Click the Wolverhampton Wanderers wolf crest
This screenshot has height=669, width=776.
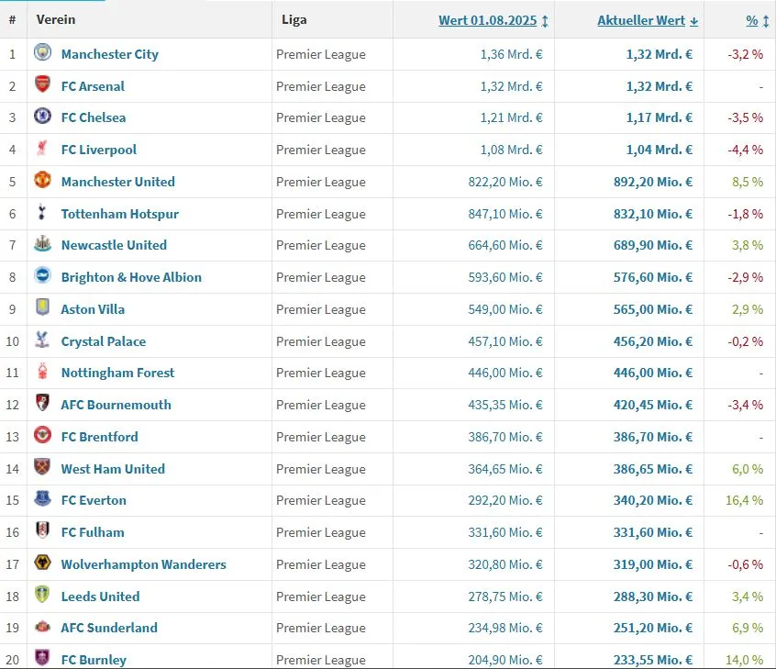coord(42,563)
